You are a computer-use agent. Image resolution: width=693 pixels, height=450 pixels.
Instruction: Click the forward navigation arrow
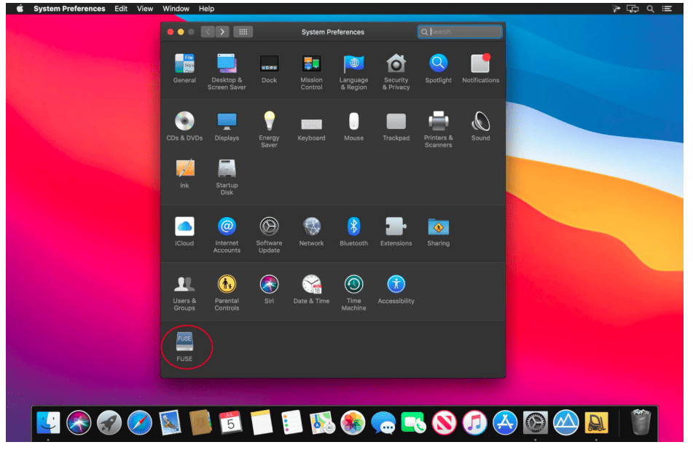point(222,32)
